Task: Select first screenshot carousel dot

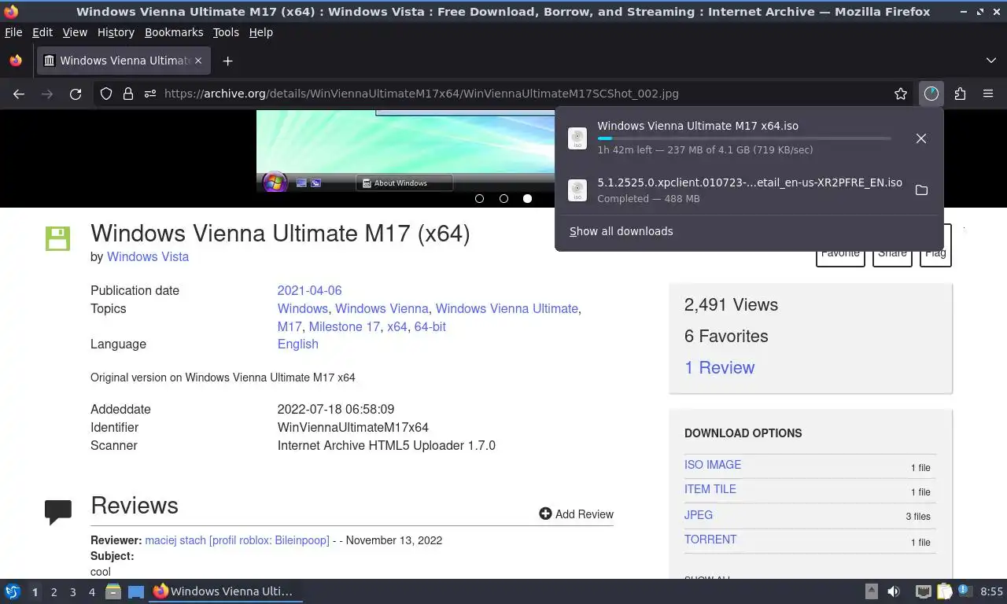Action: pyautogui.click(x=479, y=198)
